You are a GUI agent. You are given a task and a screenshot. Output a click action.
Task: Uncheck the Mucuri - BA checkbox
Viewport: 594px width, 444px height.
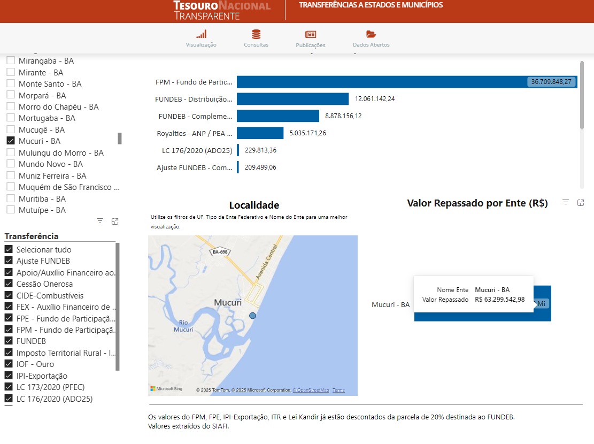[x=10, y=141]
